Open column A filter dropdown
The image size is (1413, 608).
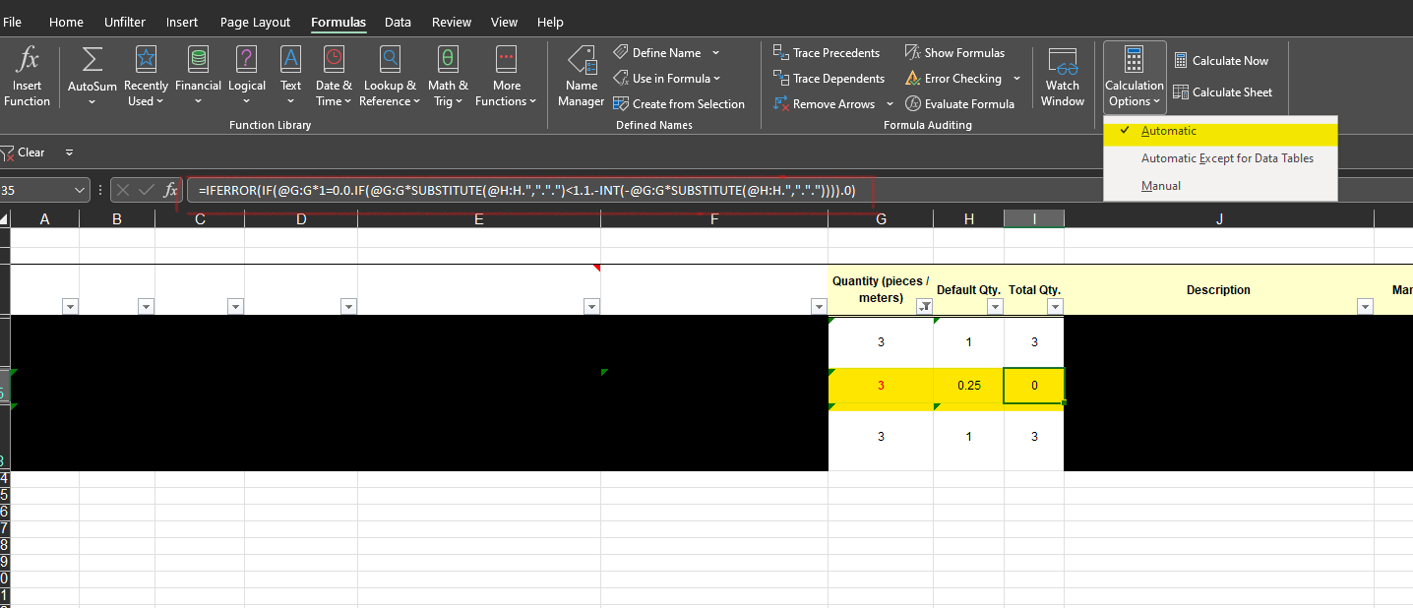coord(70,307)
